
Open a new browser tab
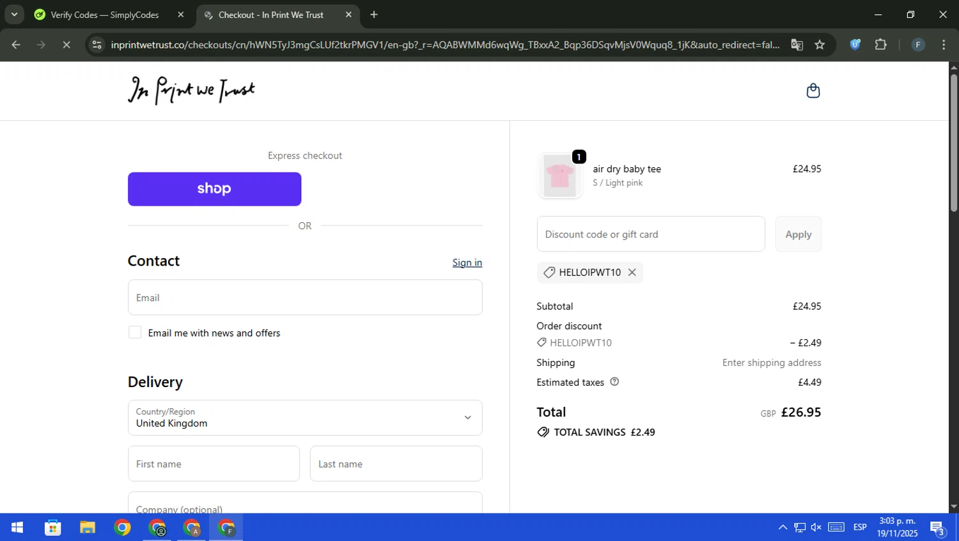pyautogui.click(x=374, y=15)
